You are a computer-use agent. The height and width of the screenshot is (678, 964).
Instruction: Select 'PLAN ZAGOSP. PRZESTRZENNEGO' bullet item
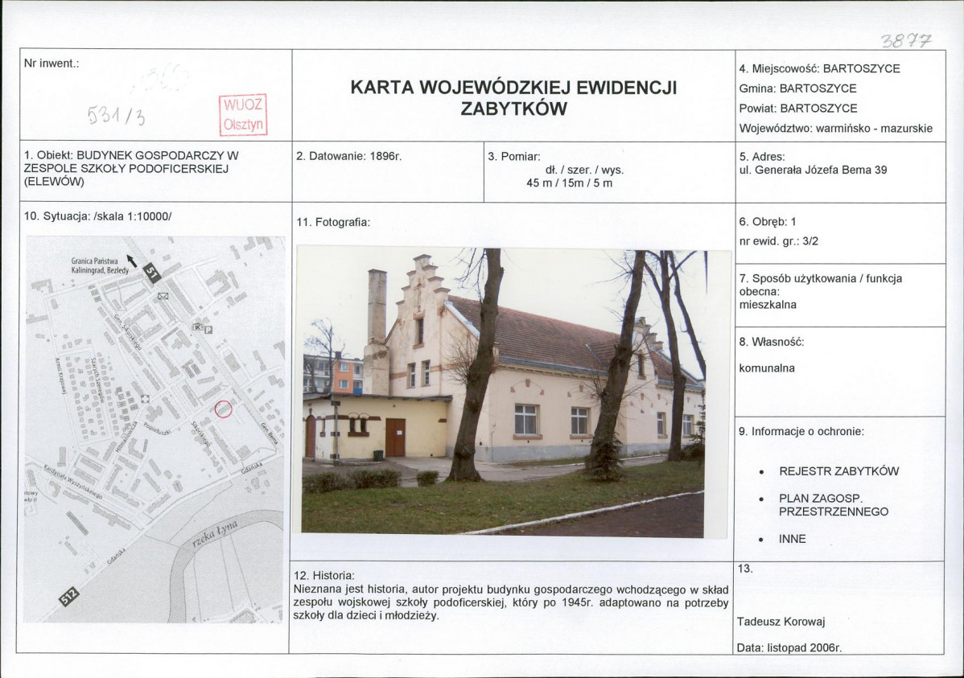(x=834, y=504)
